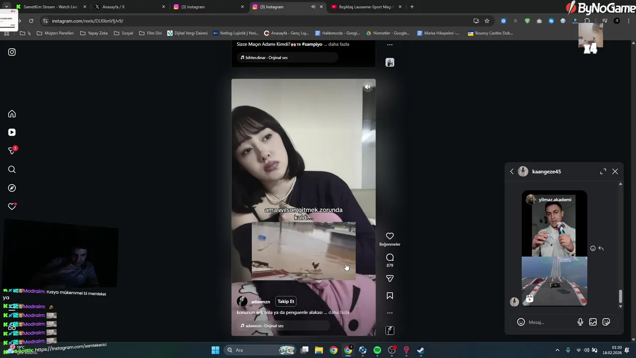Click the chat scrollbar up arrow

[x=621, y=184]
